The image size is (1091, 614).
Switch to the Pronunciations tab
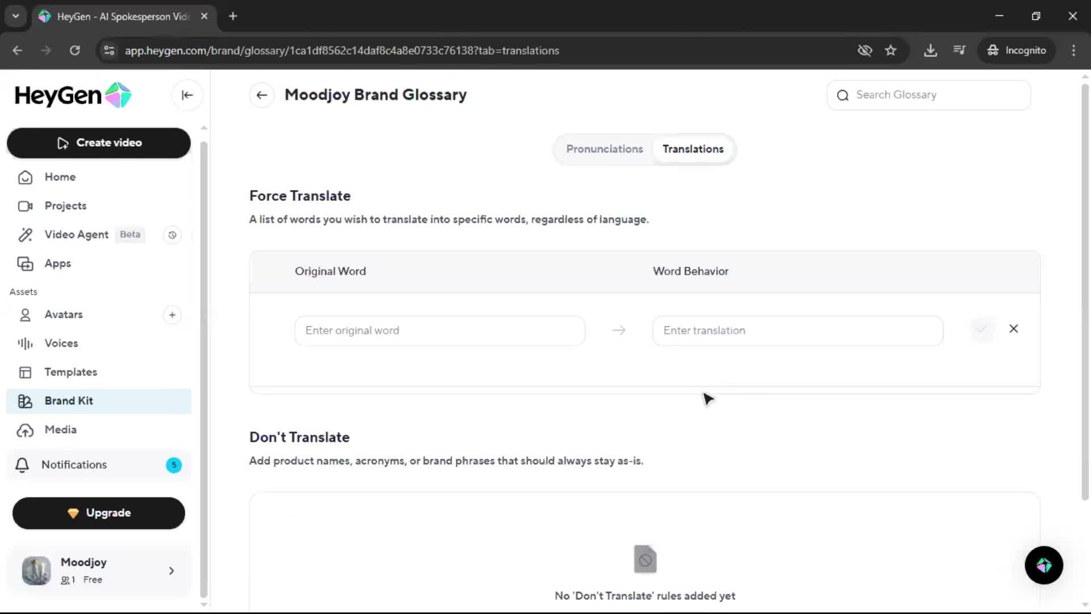click(x=604, y=149)
